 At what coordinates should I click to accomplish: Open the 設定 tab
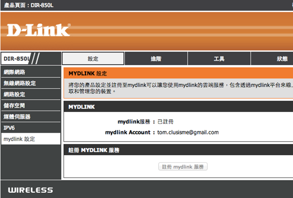point(93,58)
